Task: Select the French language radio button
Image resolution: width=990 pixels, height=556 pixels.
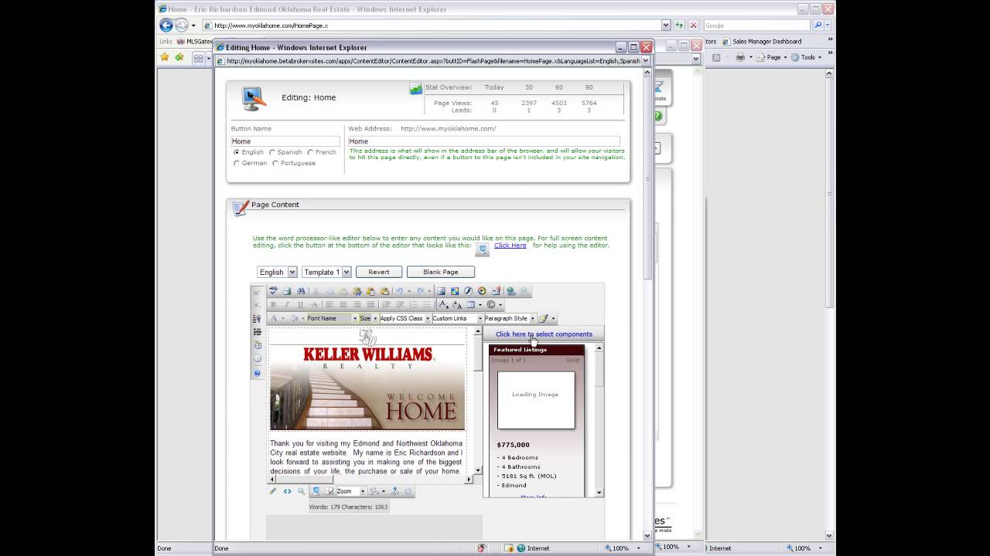Action: click(310, 152)
